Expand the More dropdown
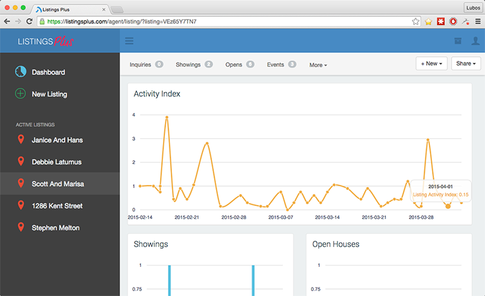Screen dimensions: 485x296 coord(318,65)
